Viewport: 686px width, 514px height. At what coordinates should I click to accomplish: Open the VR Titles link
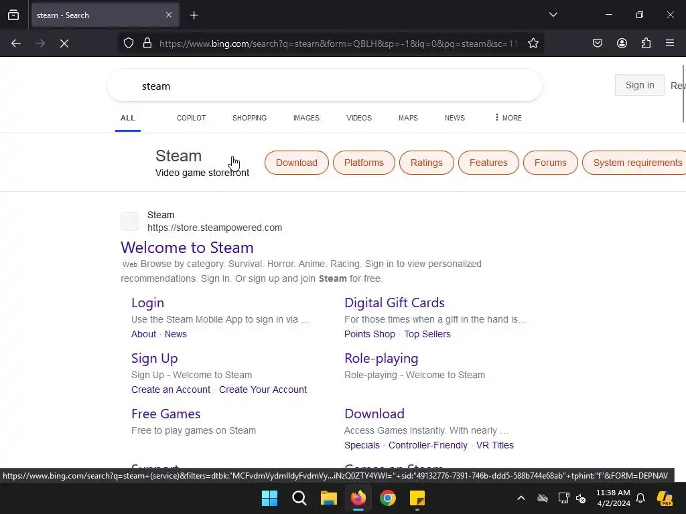click(495, 445)
